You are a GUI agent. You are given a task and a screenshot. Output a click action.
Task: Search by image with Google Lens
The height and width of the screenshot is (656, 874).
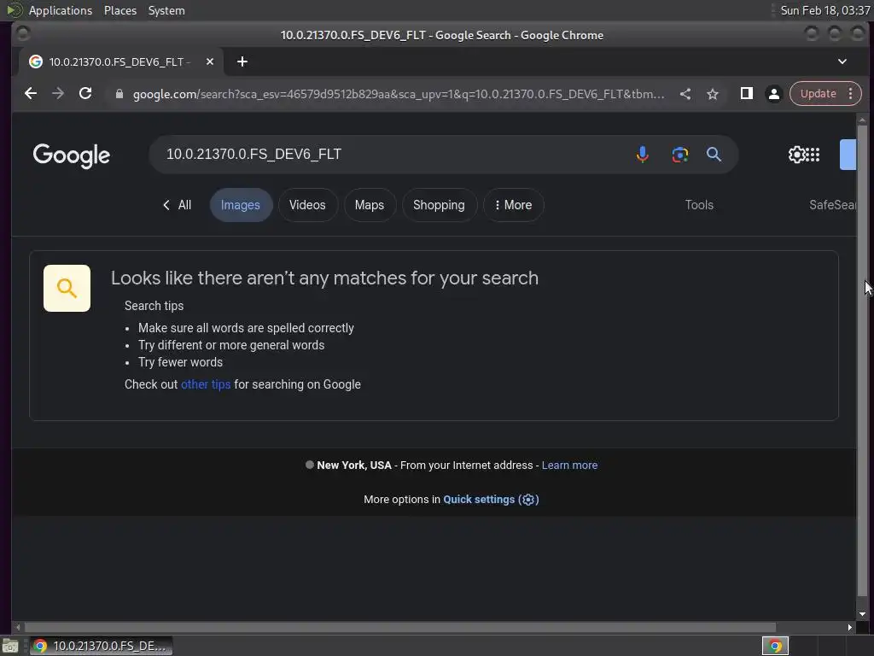coord(679,155)
